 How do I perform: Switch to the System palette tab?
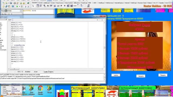pyautogui.click(x=53, y=3)
